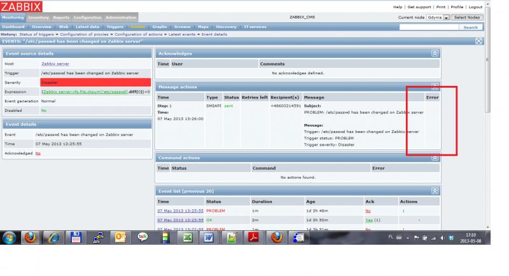This screenshot has height=276, width=509.
Task: Open history link Status of triggers
Action: point(36,34)
